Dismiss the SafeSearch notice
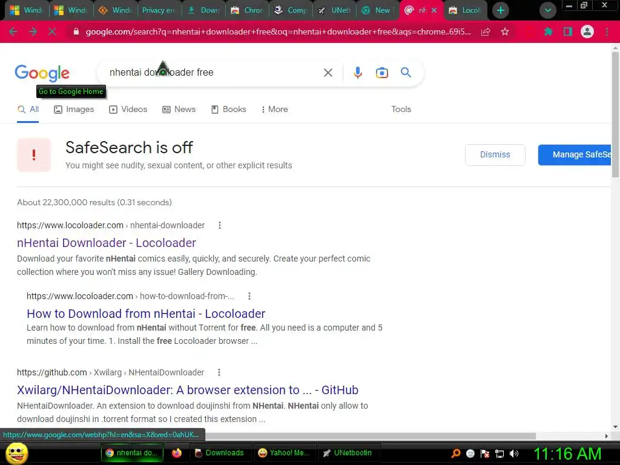 tap(495, 154)
